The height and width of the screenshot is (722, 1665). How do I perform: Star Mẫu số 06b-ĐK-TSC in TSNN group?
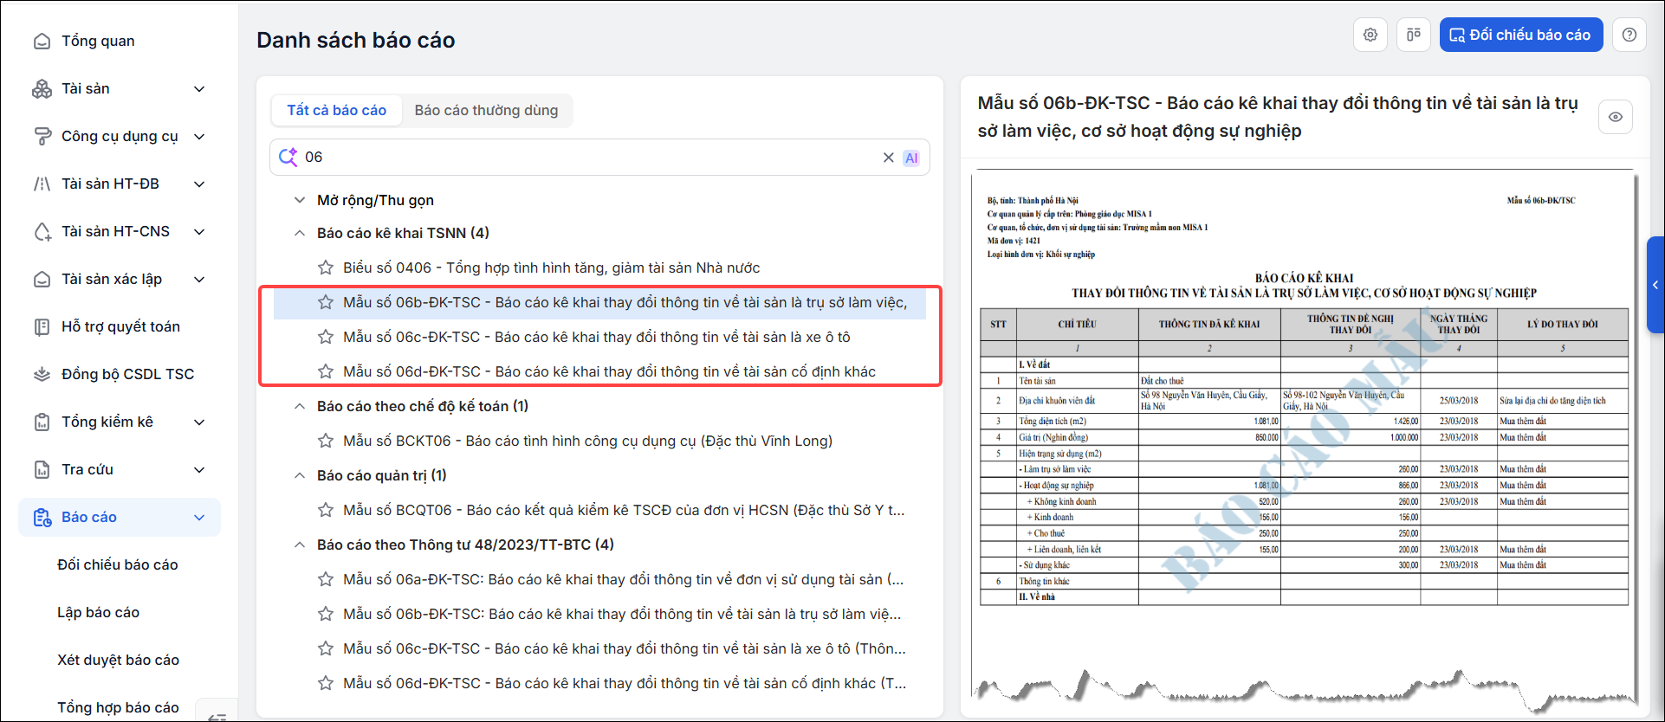pyautogui.click(x=326, y=302)
